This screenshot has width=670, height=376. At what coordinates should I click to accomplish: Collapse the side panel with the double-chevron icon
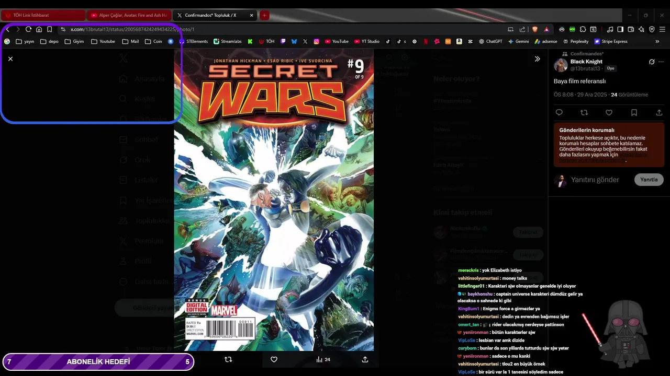537,59
